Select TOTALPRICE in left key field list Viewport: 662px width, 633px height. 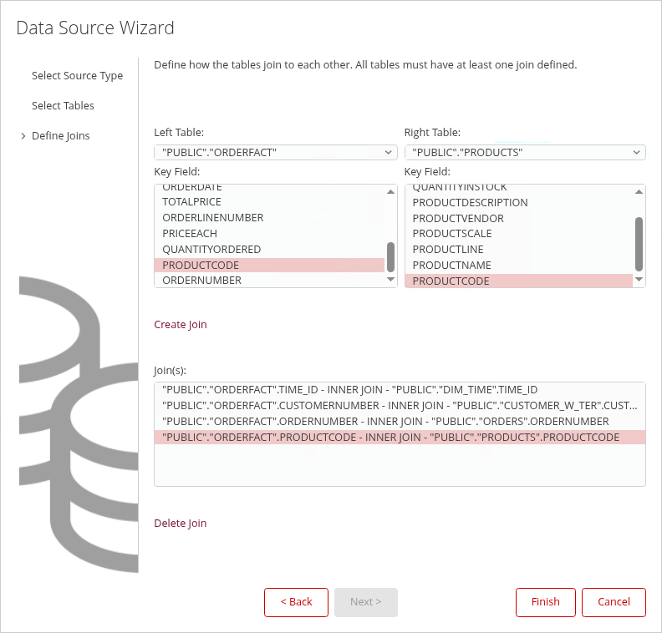point(191,202)
